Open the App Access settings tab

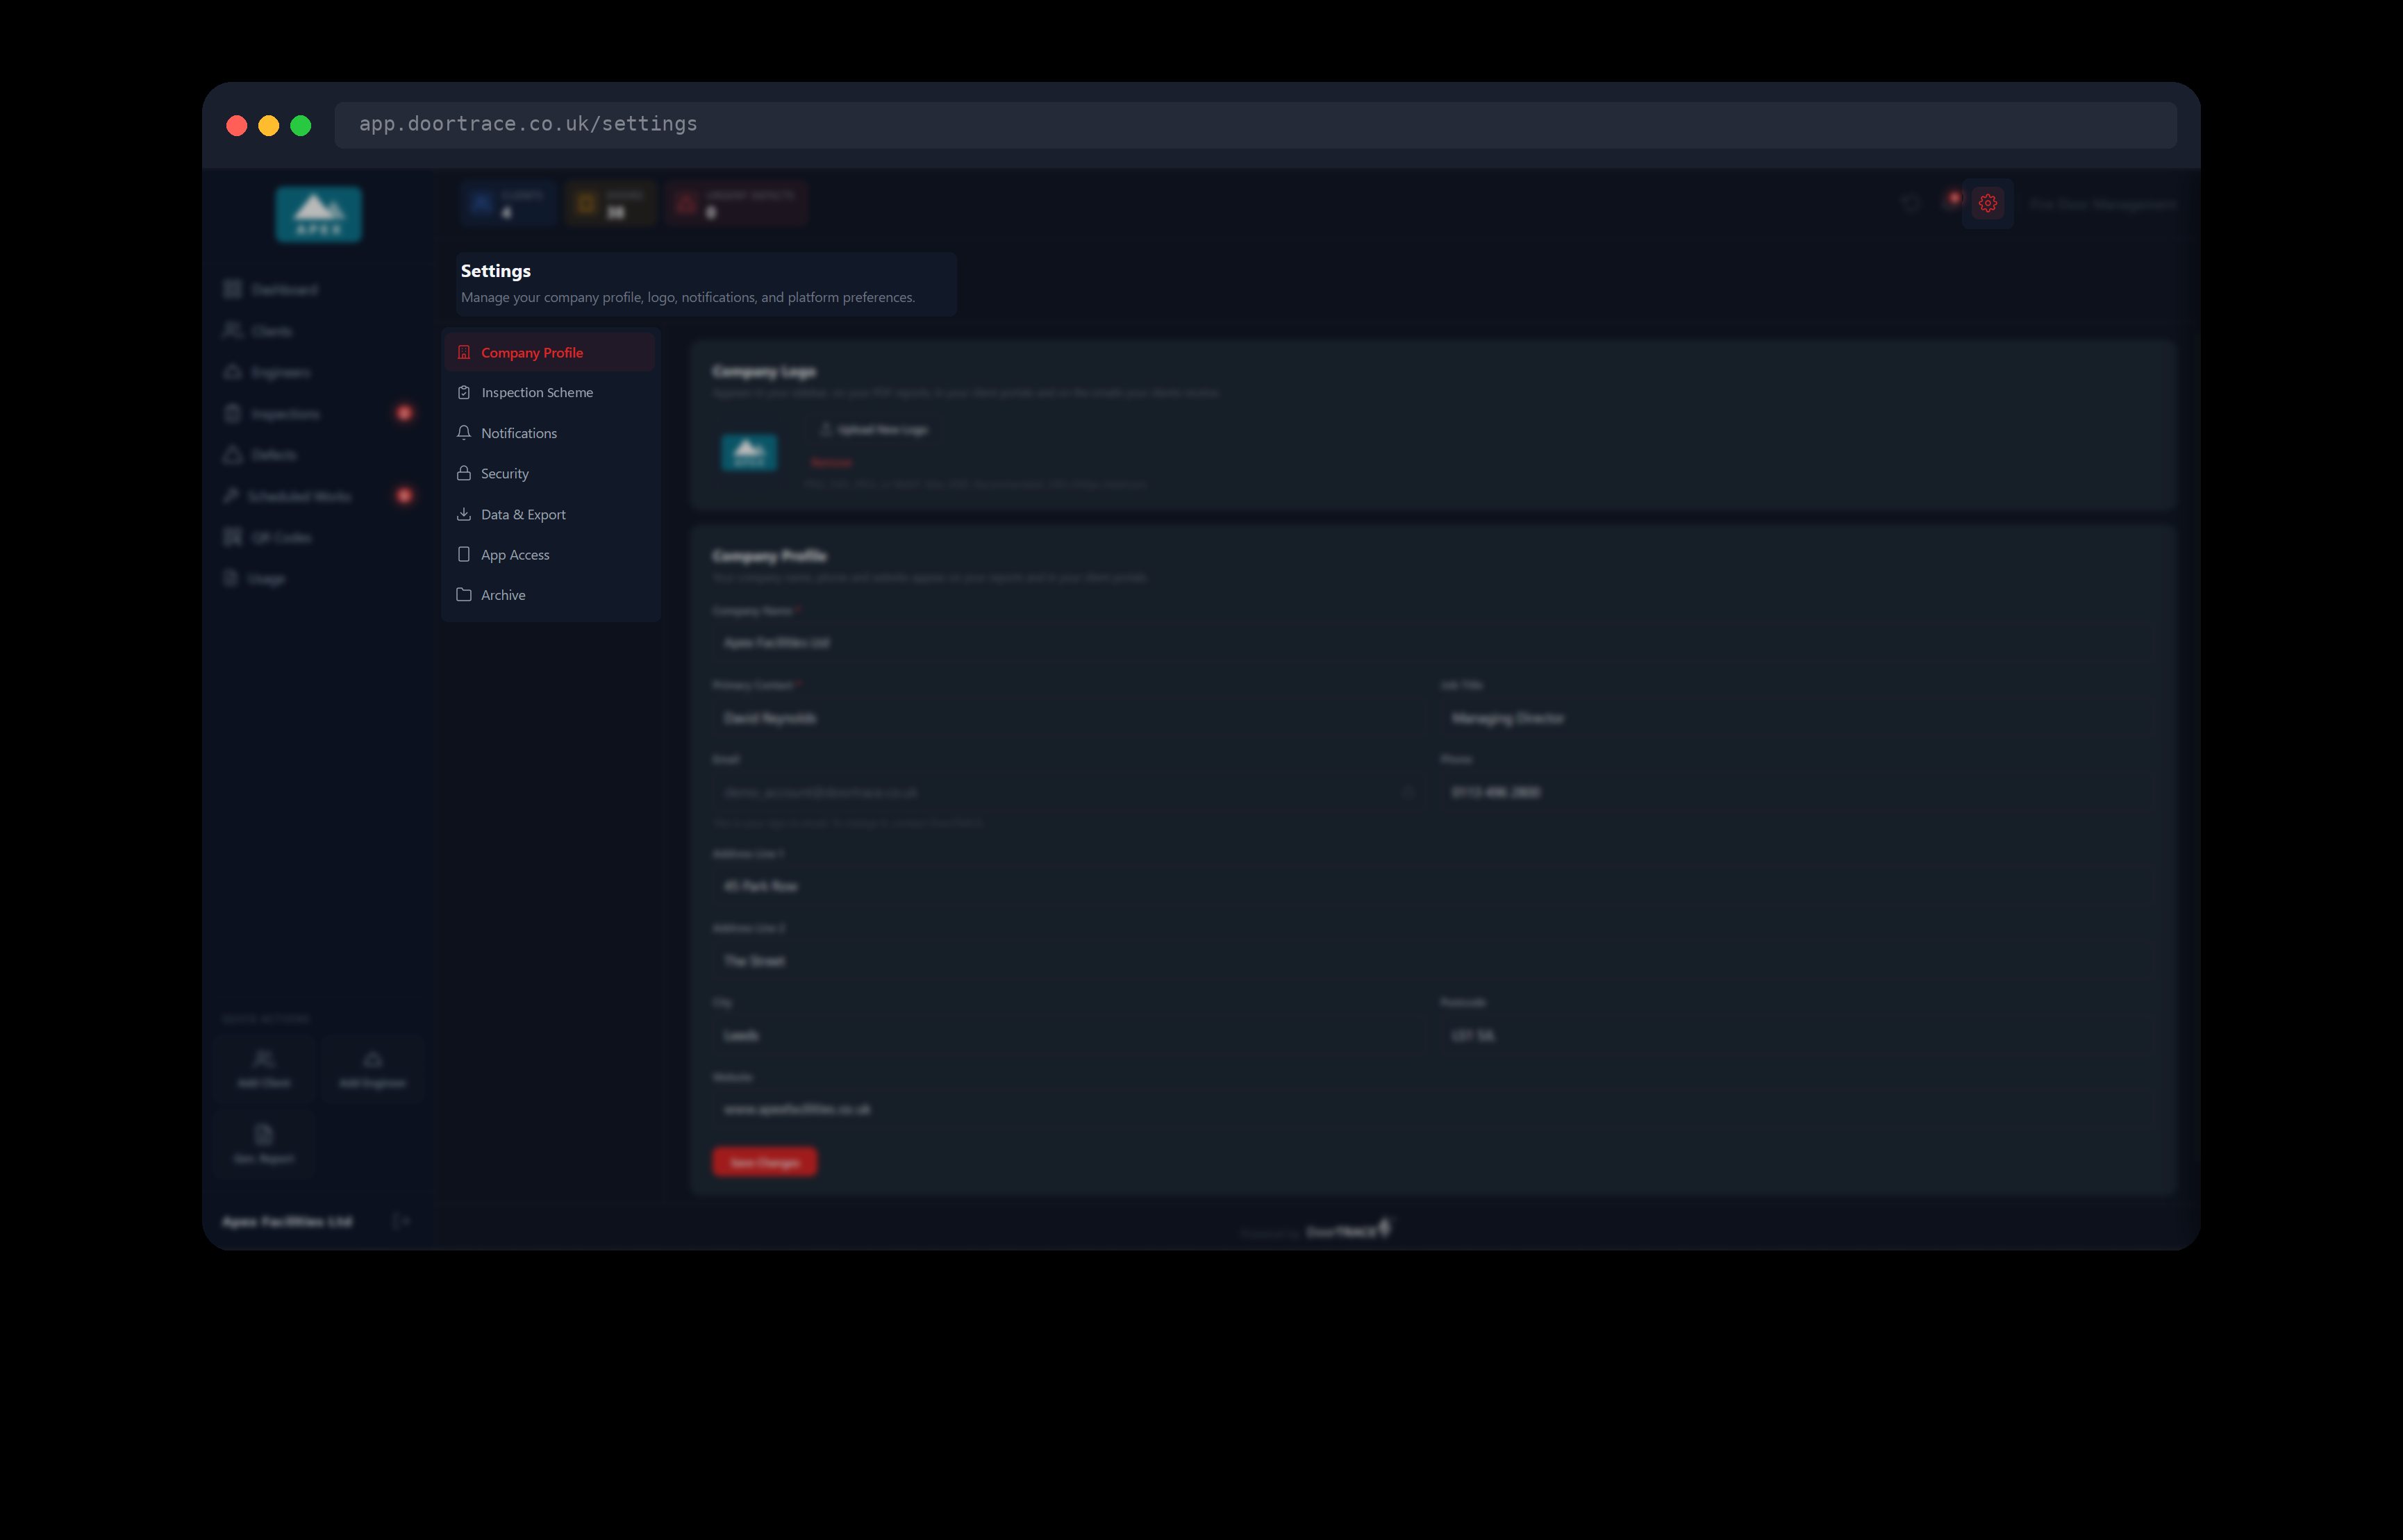[x=550, y=555]
